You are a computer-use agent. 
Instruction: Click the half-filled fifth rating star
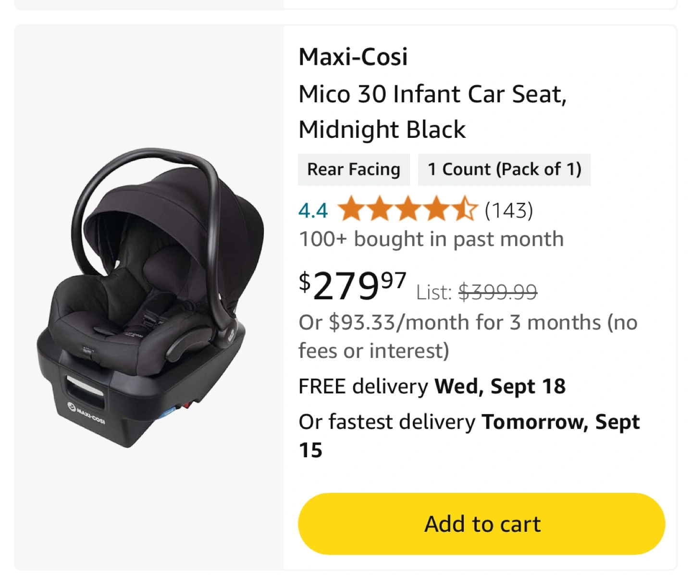click(x=465, y=209)
